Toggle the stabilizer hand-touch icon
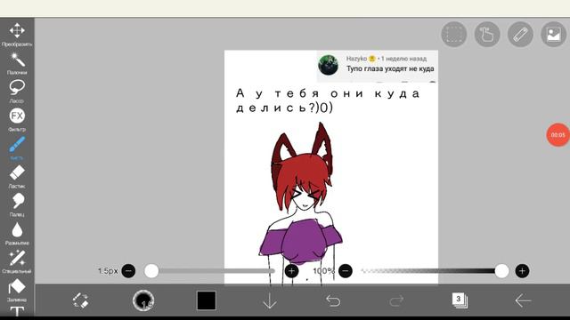Screen dimensions: 570x320 tap(487, 35)
